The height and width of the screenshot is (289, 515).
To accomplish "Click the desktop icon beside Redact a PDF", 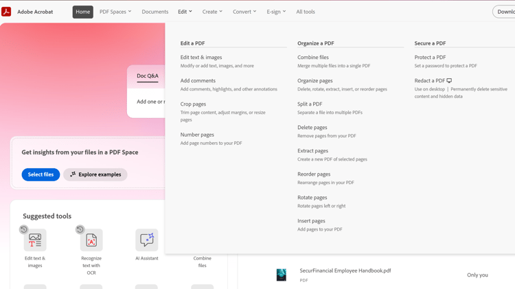I will click(x=449, y=80).
